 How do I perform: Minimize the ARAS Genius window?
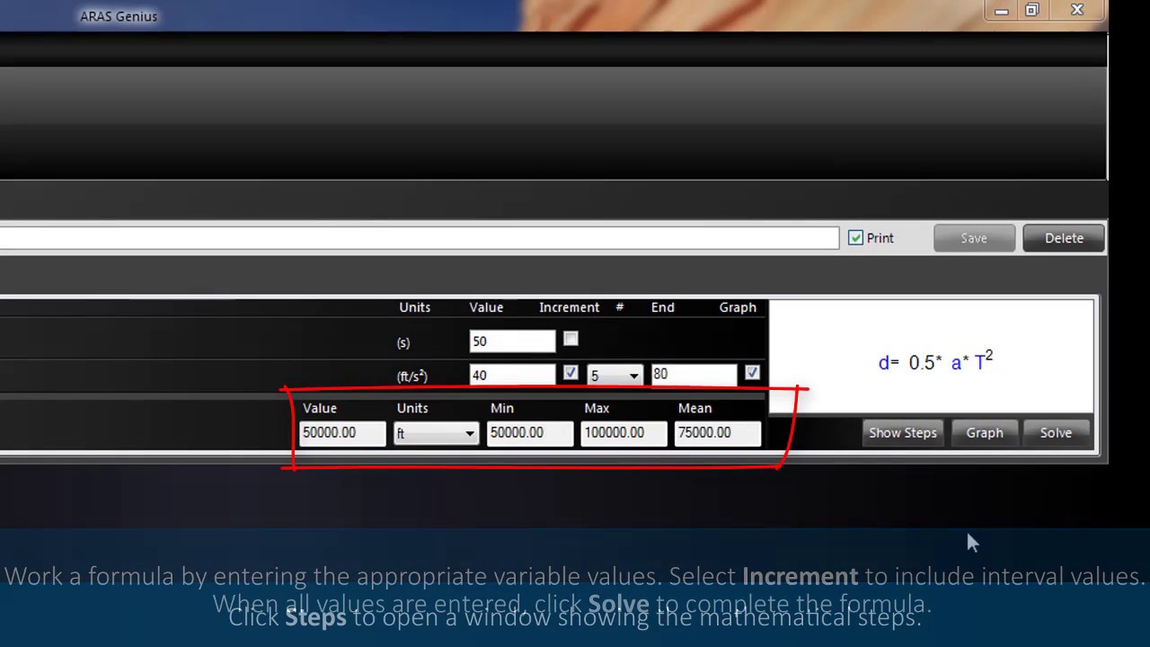coord(1002,11)
